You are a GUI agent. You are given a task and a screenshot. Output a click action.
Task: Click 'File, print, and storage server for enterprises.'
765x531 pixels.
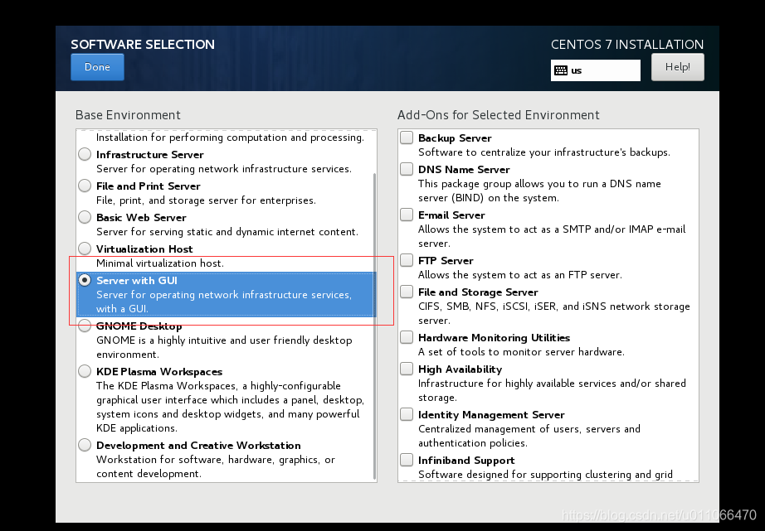(x=206, y=200)
